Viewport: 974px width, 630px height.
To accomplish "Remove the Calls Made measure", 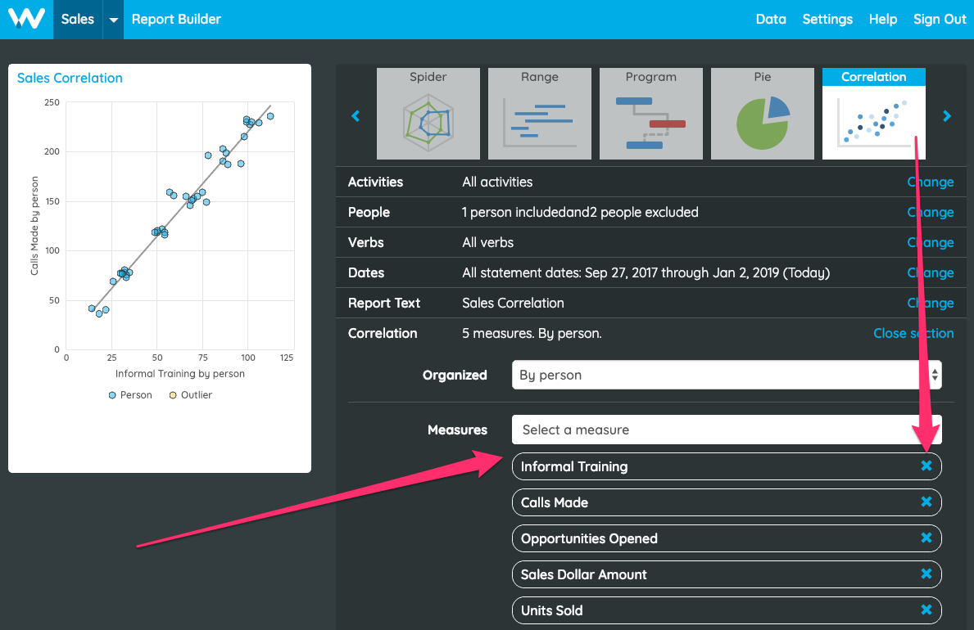I will coord(926,502).
